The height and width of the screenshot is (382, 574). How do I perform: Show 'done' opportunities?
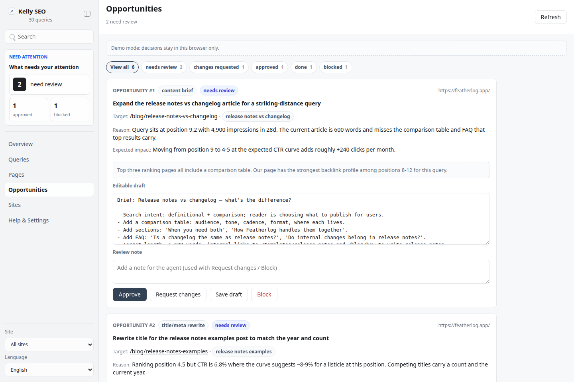coord(304,67)
